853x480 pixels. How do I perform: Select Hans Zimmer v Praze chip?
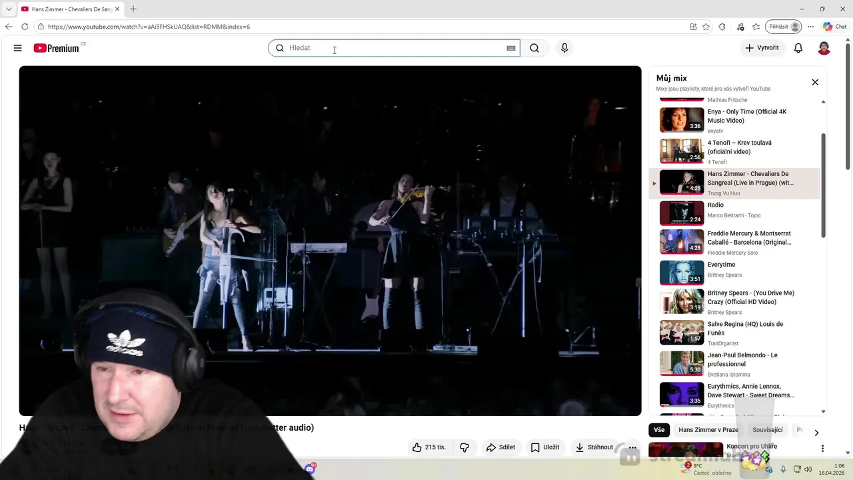[x=708, y=430]
